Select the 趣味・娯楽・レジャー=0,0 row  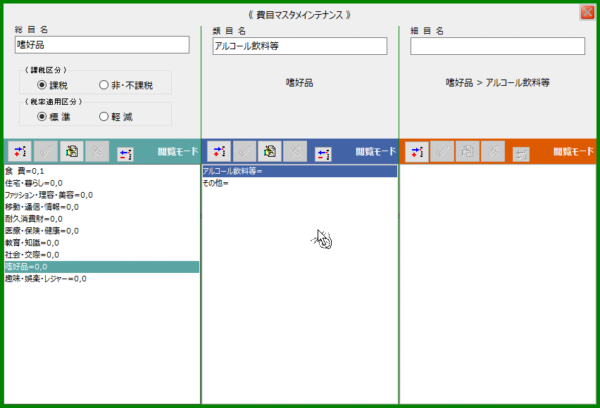click(x=102, y=279)
